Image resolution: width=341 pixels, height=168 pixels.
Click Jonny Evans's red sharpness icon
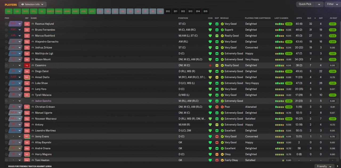point(217,136)
